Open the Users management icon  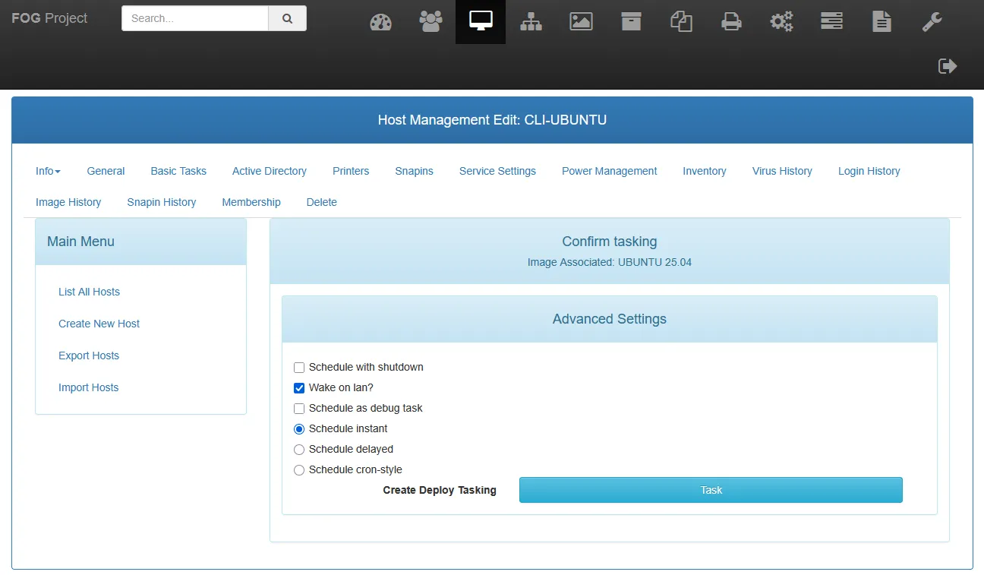[430, 21]
